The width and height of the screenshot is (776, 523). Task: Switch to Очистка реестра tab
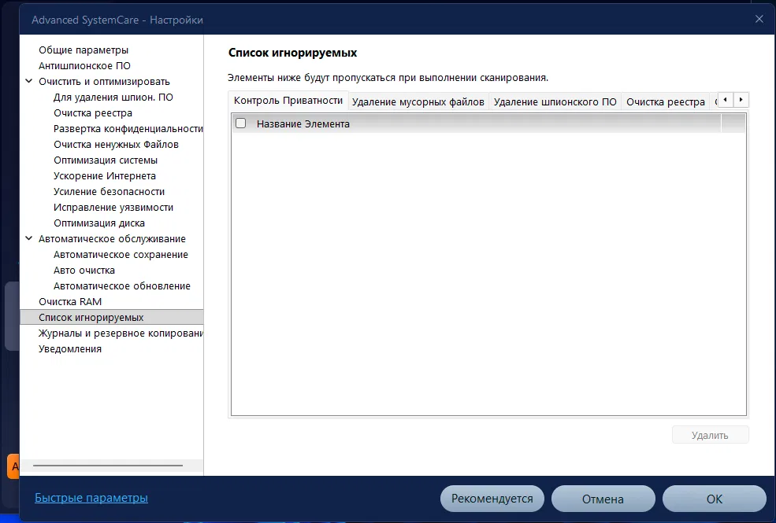[666, 101]
